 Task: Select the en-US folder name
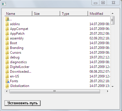click(14, 76)
